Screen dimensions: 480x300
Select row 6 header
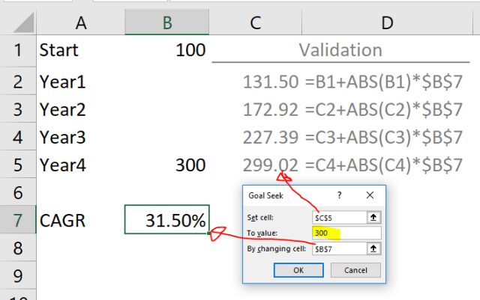pyautogui.click(x=18, y=193)
